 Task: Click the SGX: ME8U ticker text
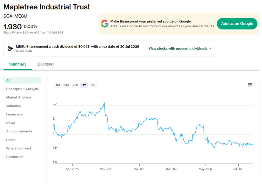pyautogui.click(x=15, y=16)
